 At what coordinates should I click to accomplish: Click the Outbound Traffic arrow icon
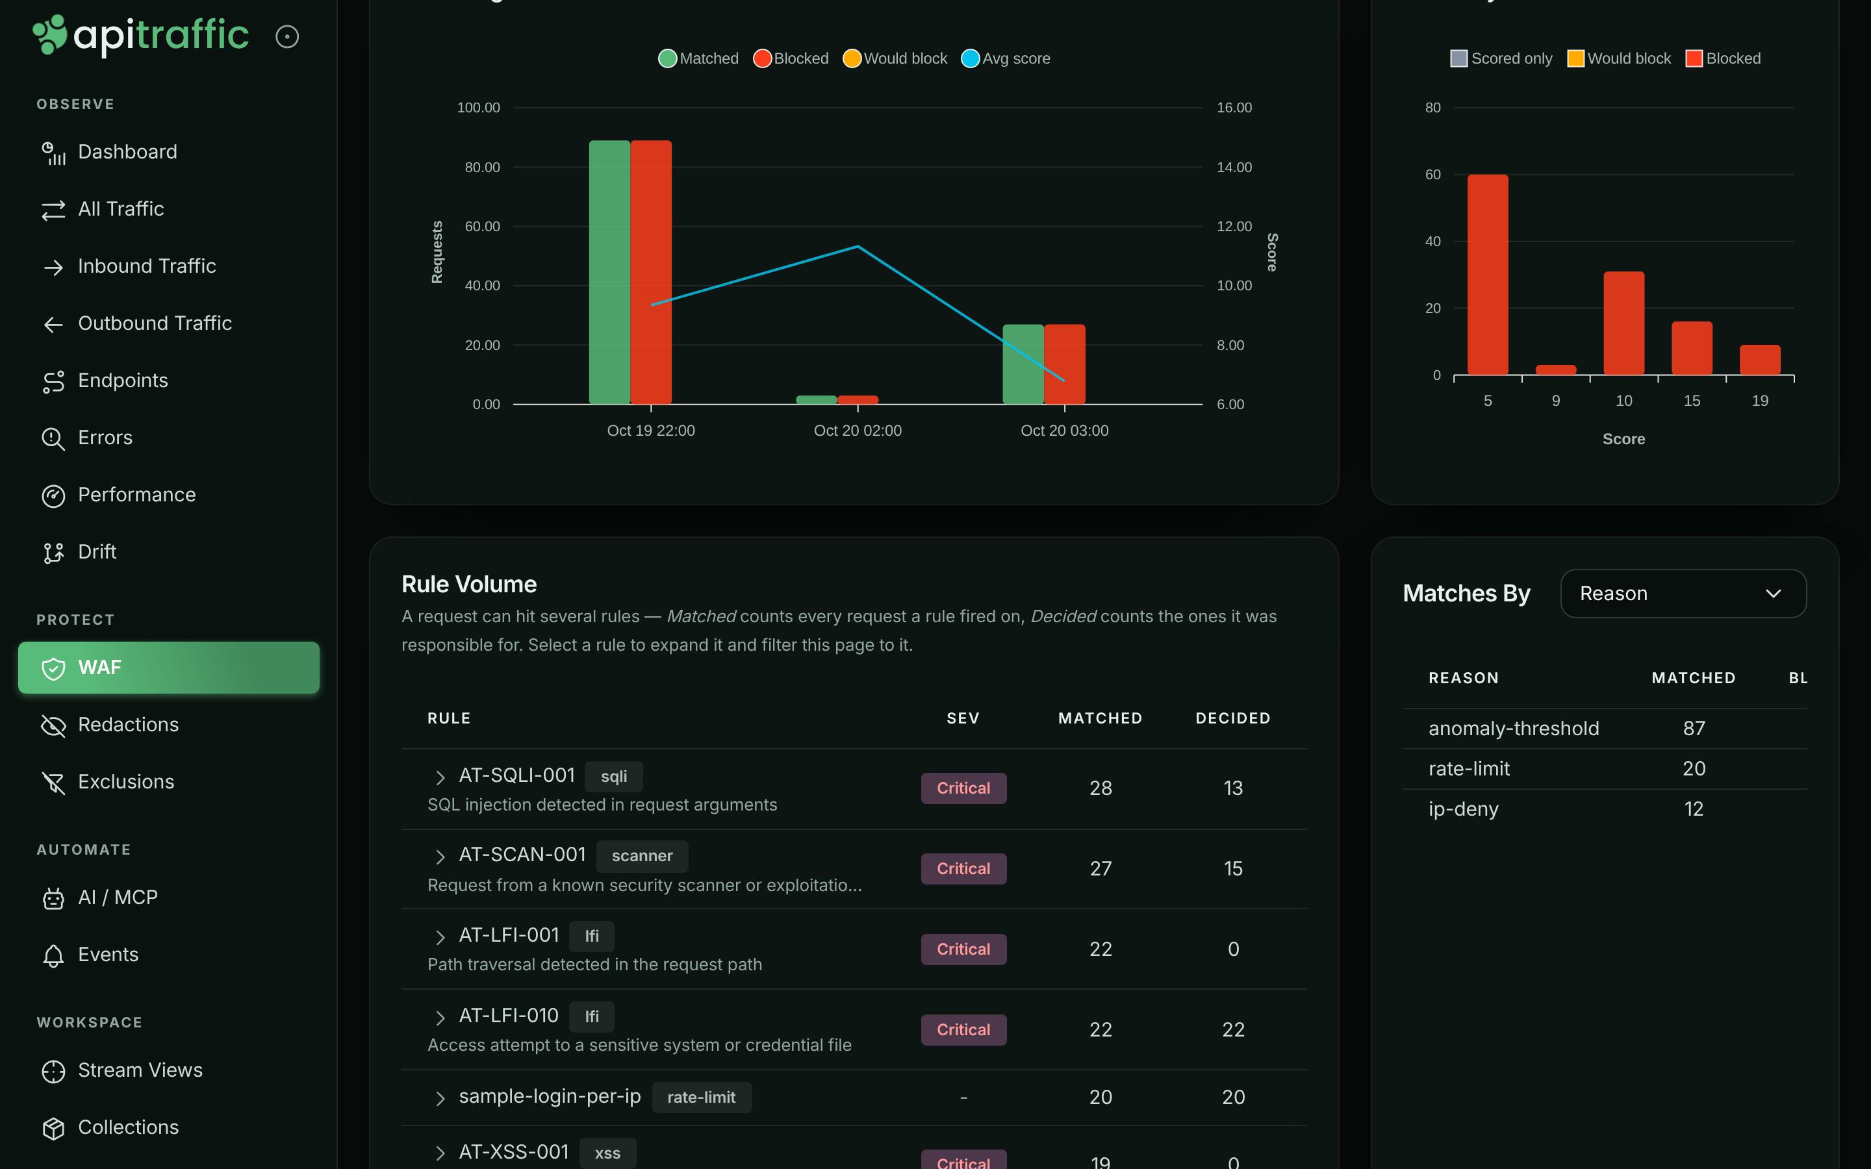pos(53,324)
